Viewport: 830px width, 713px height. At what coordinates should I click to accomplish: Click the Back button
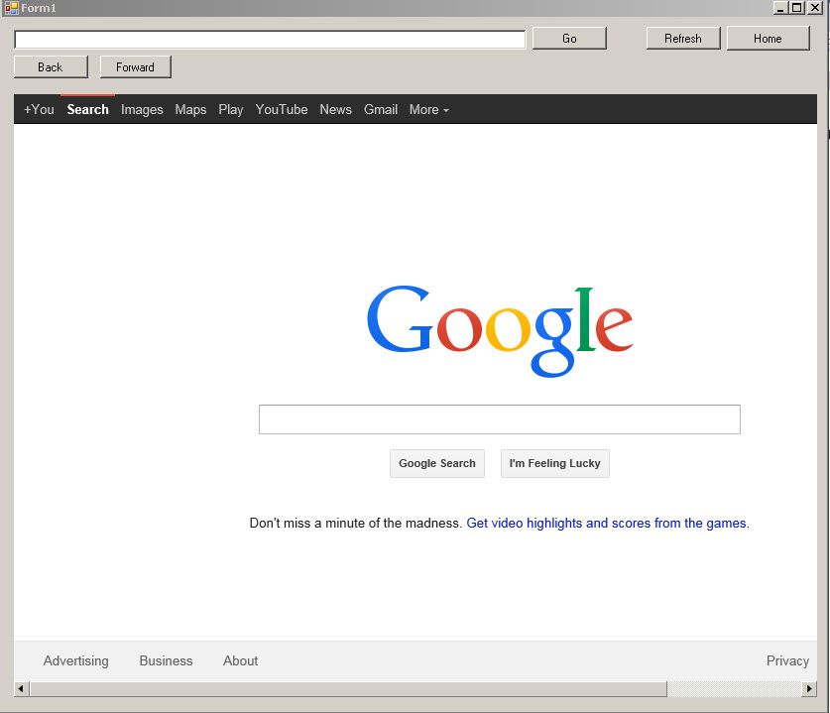coord(51,67)
